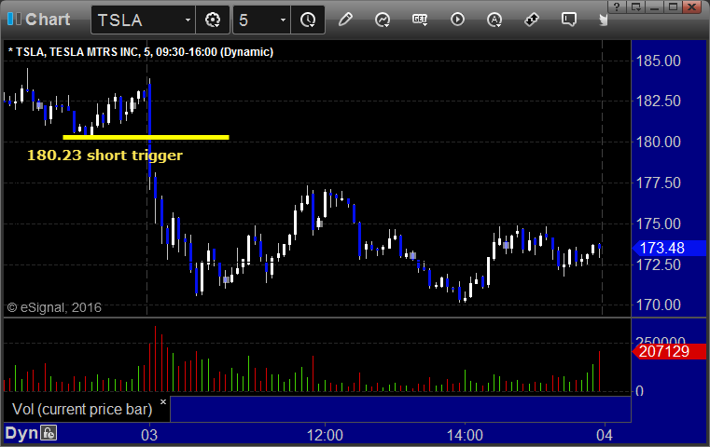Screen dimensions: 710x447
Task: Expand the interval 5 dropdown arrow
Action: (283, 20)
